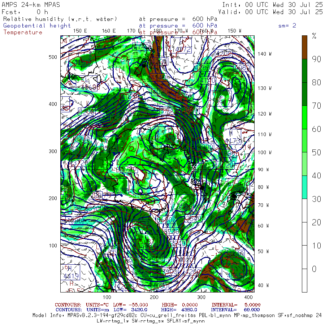Click the blue 'LOW= 3420.0' legend value

[x=131, y=310]
